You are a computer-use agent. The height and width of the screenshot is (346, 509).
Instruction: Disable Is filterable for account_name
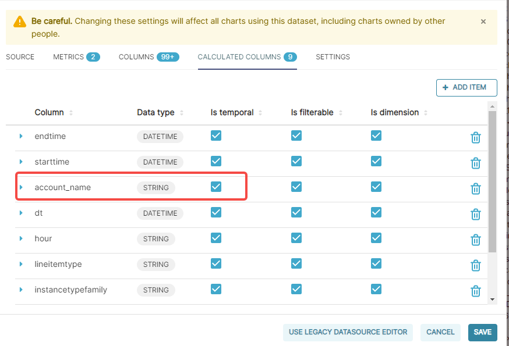point(296,187)
